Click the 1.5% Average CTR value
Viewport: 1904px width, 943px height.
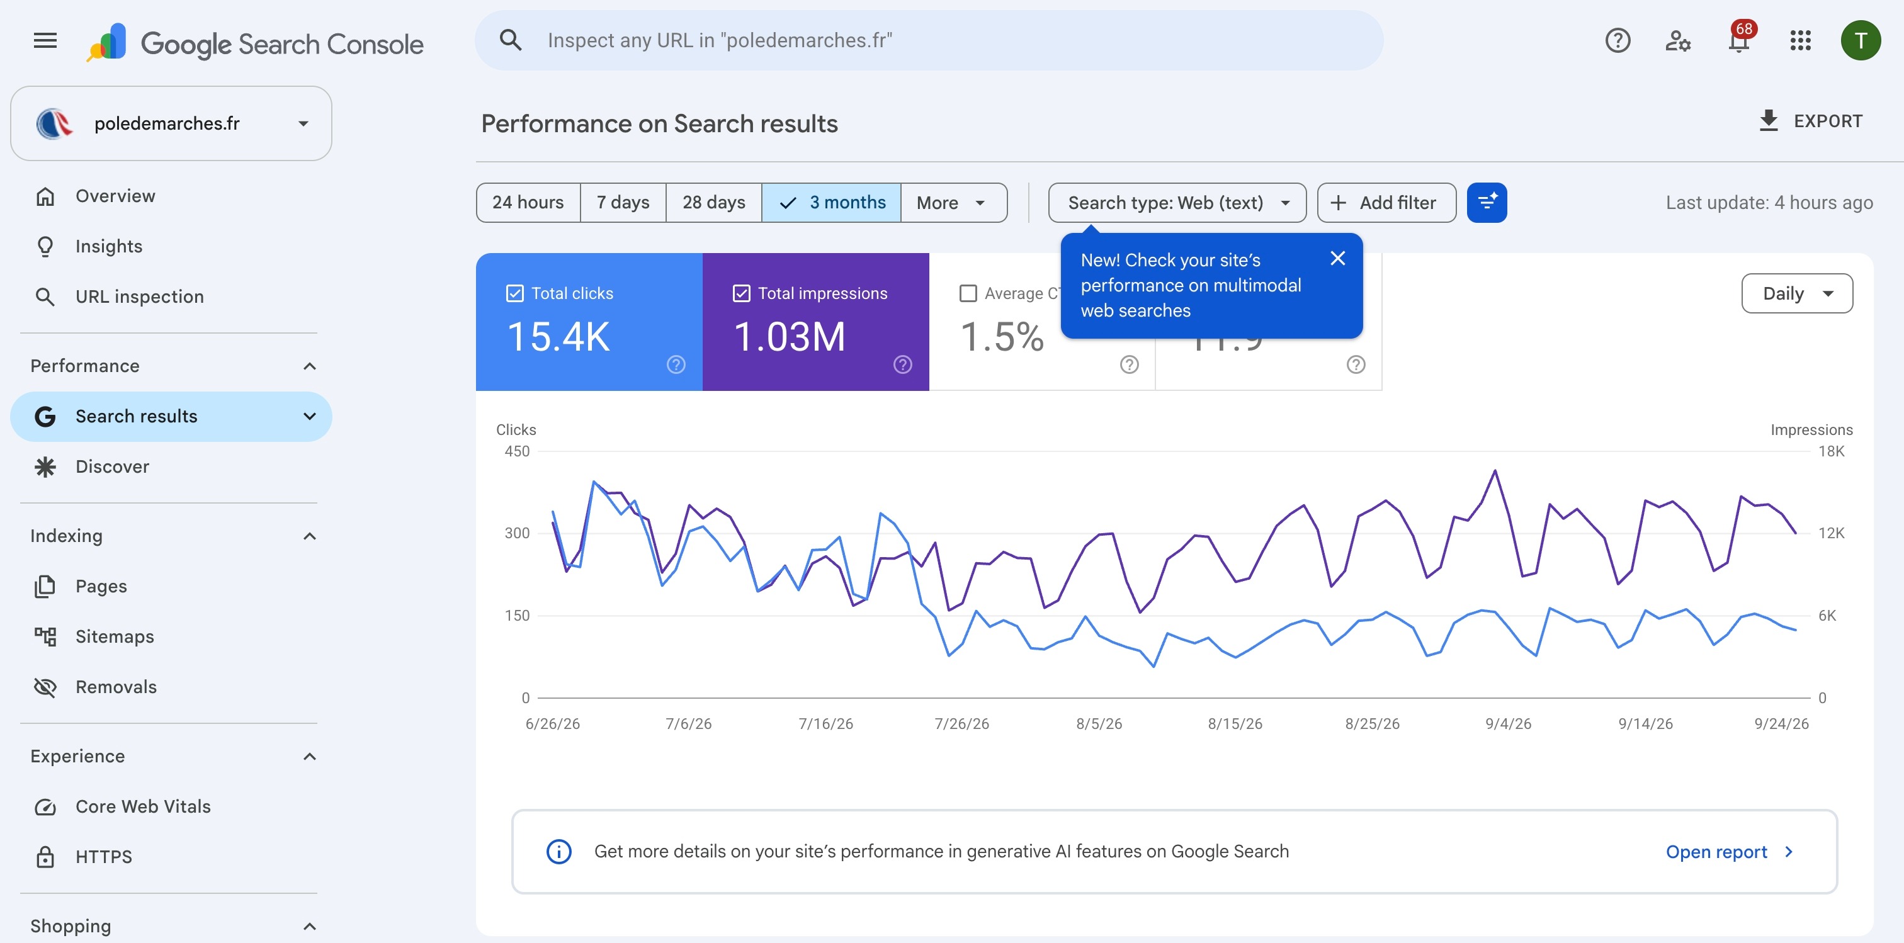point(1002,337)
